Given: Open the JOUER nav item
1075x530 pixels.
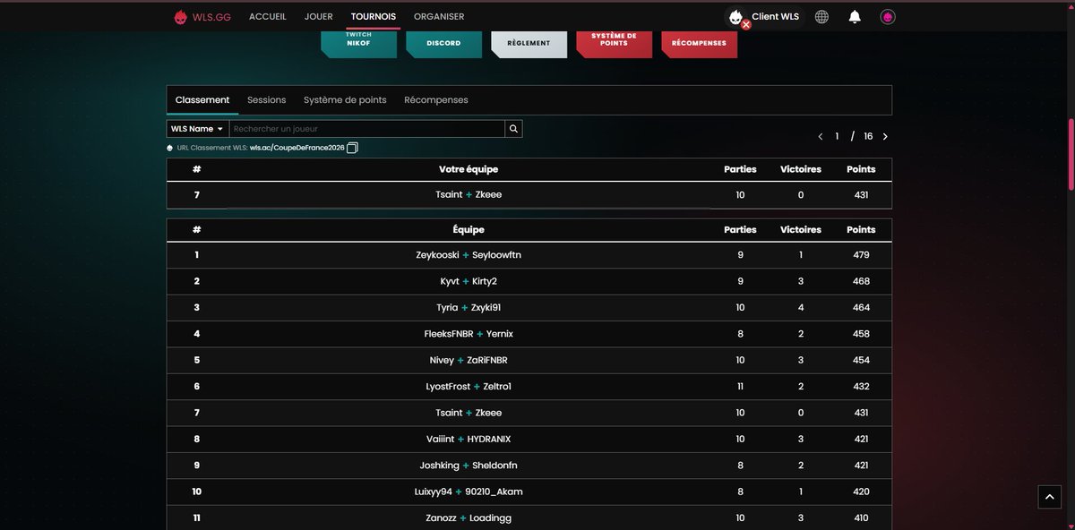Looking at the screenshot, I should pos(319,17).
